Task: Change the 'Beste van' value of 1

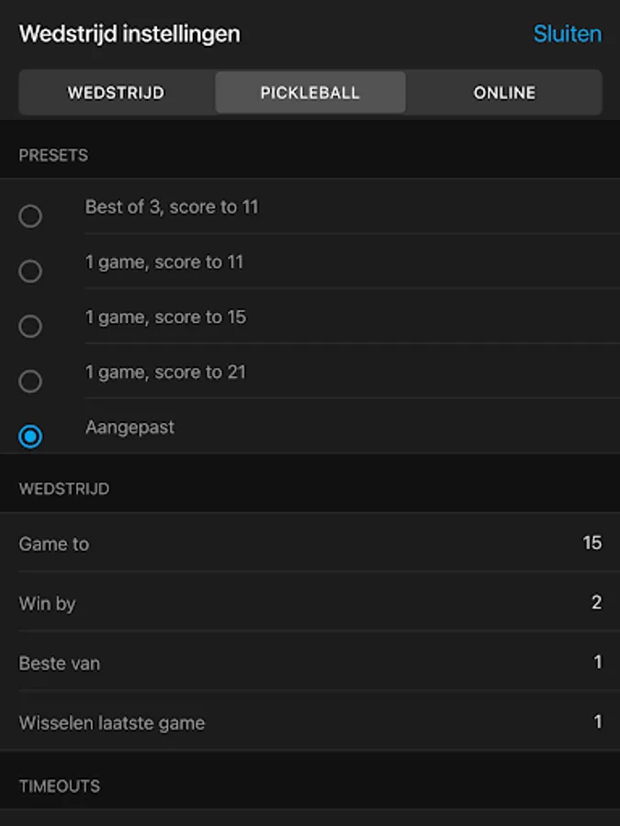Action: click(x=597, y=663)
